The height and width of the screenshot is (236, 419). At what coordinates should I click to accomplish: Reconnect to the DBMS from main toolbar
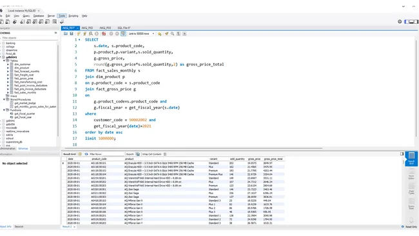(62, 22)
